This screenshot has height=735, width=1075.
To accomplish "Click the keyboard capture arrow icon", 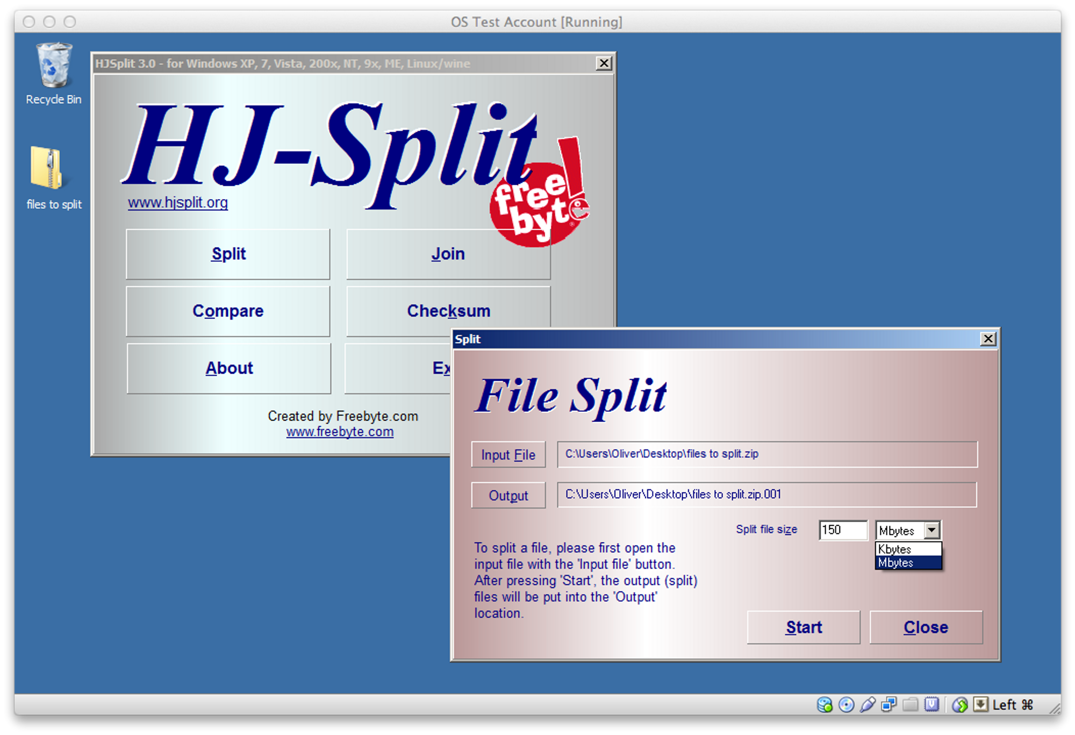I will [980, 704].
